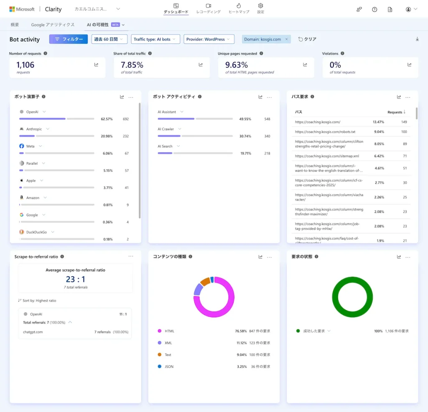Open the ダッシュボード tab
Viewport: 428px width, 412px height.
coord(176,8)
